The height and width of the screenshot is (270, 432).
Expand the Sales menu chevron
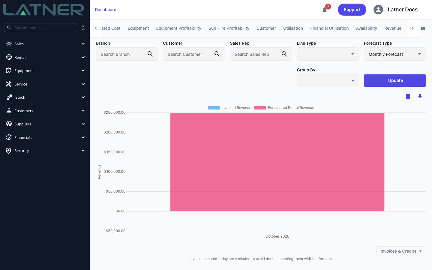click(83, 44)
